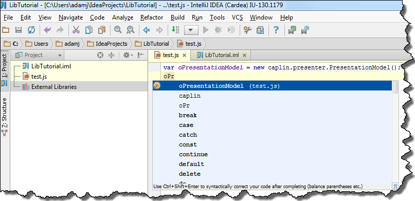This screenshot has height=201, width=415.
Task: Click the Open folder toolbar icon
Action: tap(5, 30)
